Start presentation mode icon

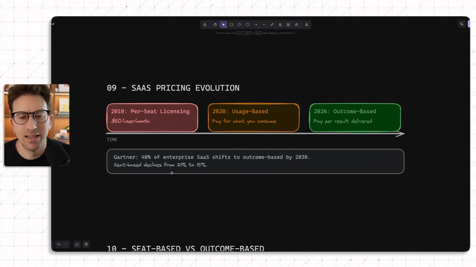click(86, 244)
